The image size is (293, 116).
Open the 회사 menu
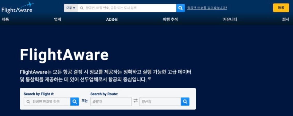pos(285,19)
